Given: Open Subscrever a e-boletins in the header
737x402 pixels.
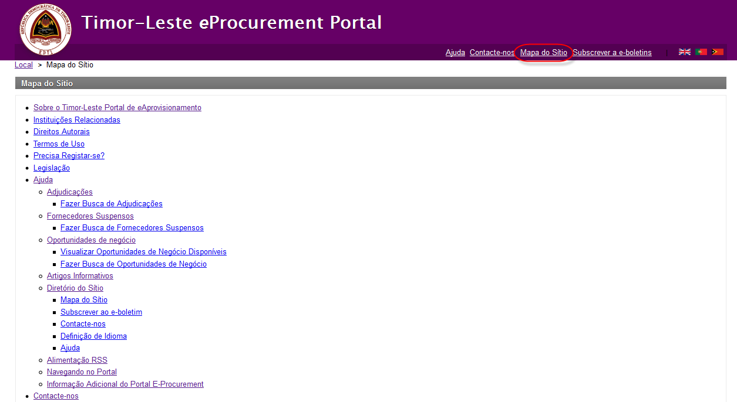Looking at the screenshot, I should point(612,53).
